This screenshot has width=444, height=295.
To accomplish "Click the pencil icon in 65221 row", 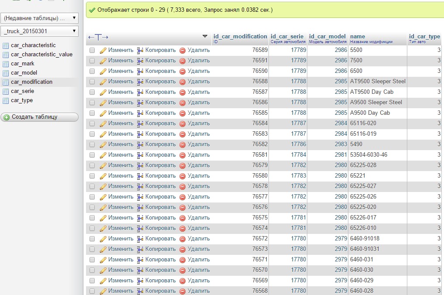I will 103,176.
